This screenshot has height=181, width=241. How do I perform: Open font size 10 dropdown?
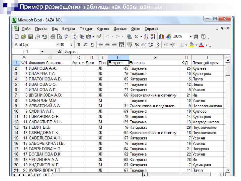point(71,45)
